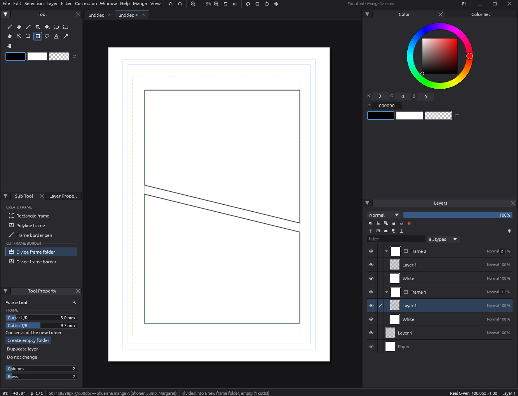Swap colors in the Color panel
Image resolution: width=518 pixels, height=396 pixels.
tap(457, 116)
